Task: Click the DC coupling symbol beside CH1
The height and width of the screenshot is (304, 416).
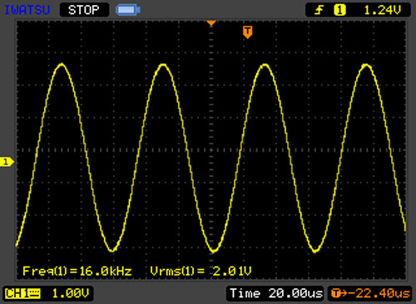Action: pyautogui.click(x=34, y=293)
